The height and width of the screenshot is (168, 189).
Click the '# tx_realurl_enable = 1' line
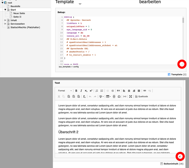[81, 55]
